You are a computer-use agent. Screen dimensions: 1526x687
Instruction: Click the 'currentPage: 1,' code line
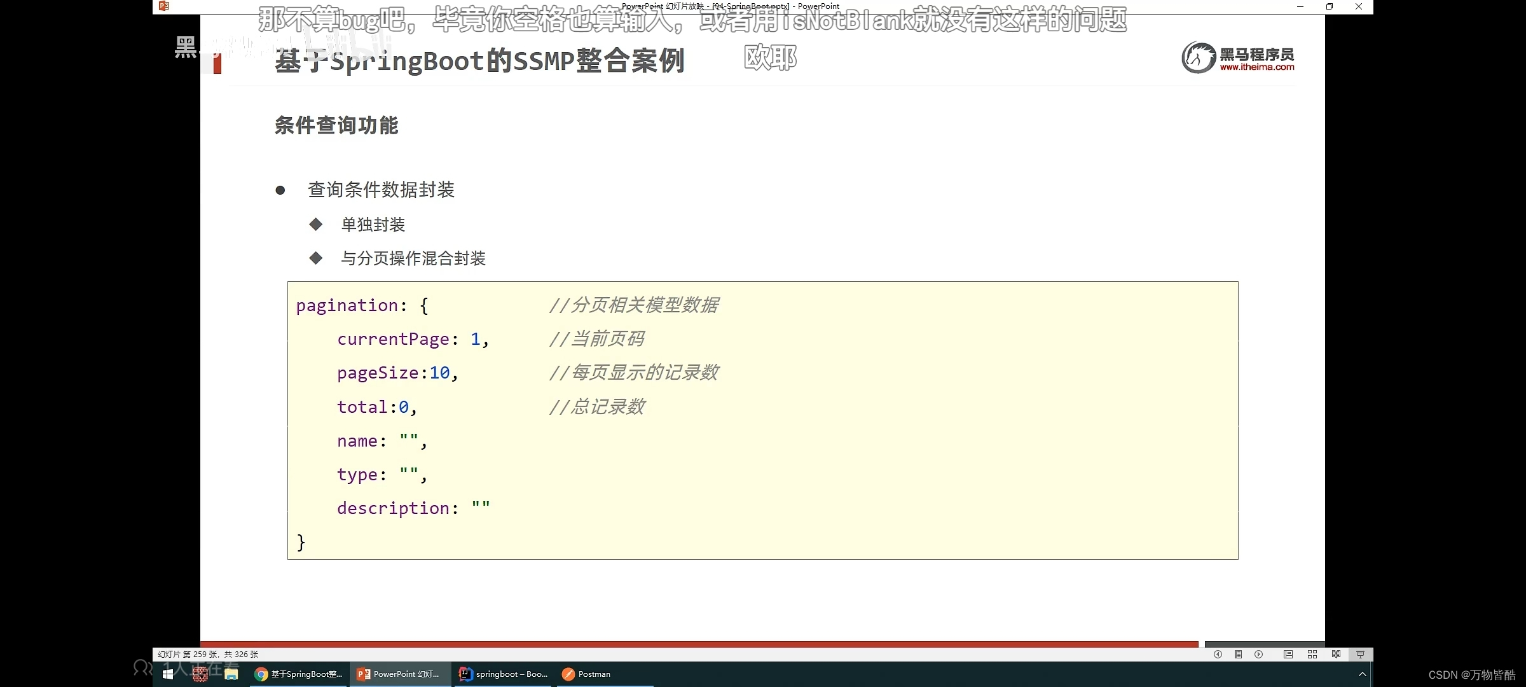(413, 340)
